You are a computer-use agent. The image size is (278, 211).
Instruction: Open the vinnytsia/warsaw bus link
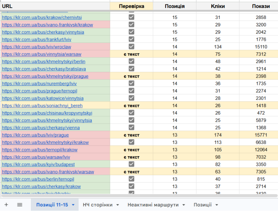(x=42, y=54)
